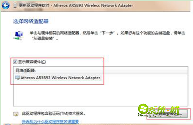193x125 pixels.
Task: Click the 从磁盘安装 quoted instruction line
Action: tap(45, 39)
